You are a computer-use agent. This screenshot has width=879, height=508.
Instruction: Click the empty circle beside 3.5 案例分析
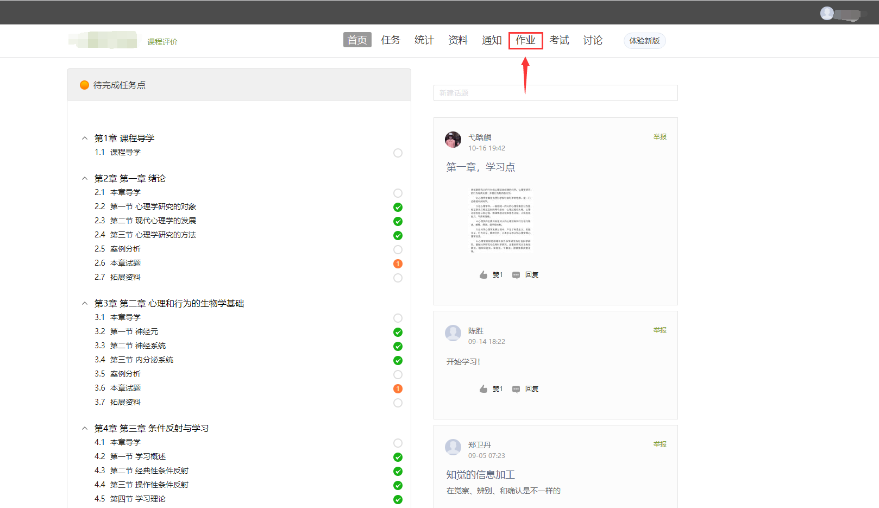point(398,374)
